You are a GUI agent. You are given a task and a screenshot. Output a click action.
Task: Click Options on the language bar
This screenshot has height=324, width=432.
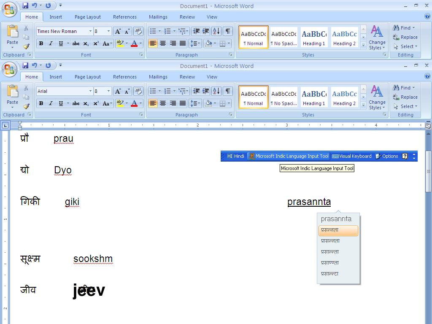coord(387,156)
